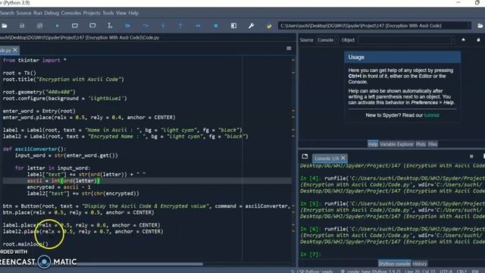Viewport: 485px width, 273px height.
Task: Maximize the current pane from the toolbar
Action: [233, 26]
